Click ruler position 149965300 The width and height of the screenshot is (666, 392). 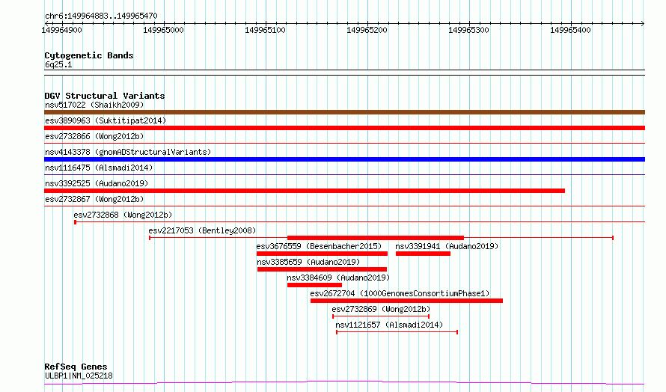468,30
